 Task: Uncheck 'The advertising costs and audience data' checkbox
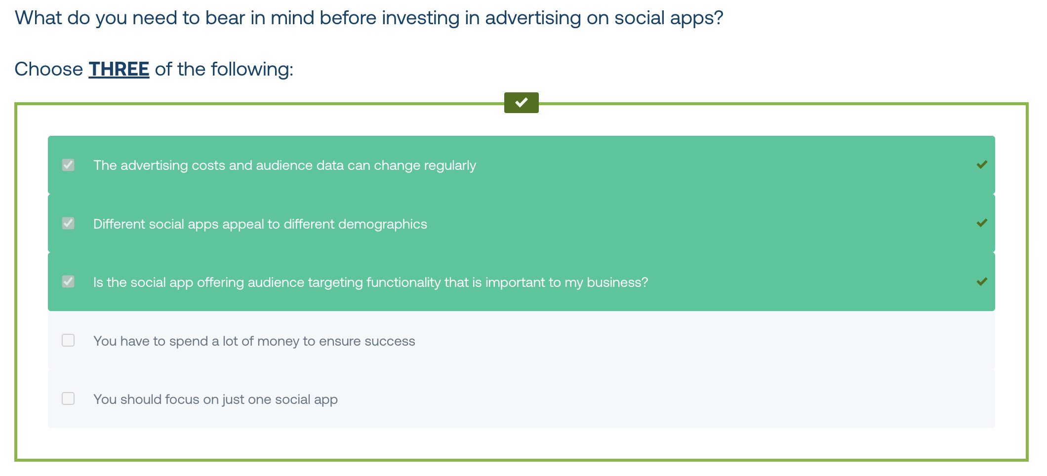68,165
